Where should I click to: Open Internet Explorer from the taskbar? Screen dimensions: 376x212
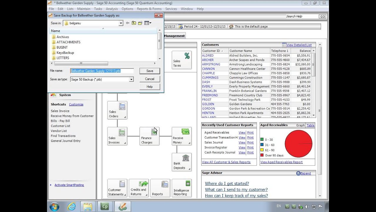click(x=71, y=207)
